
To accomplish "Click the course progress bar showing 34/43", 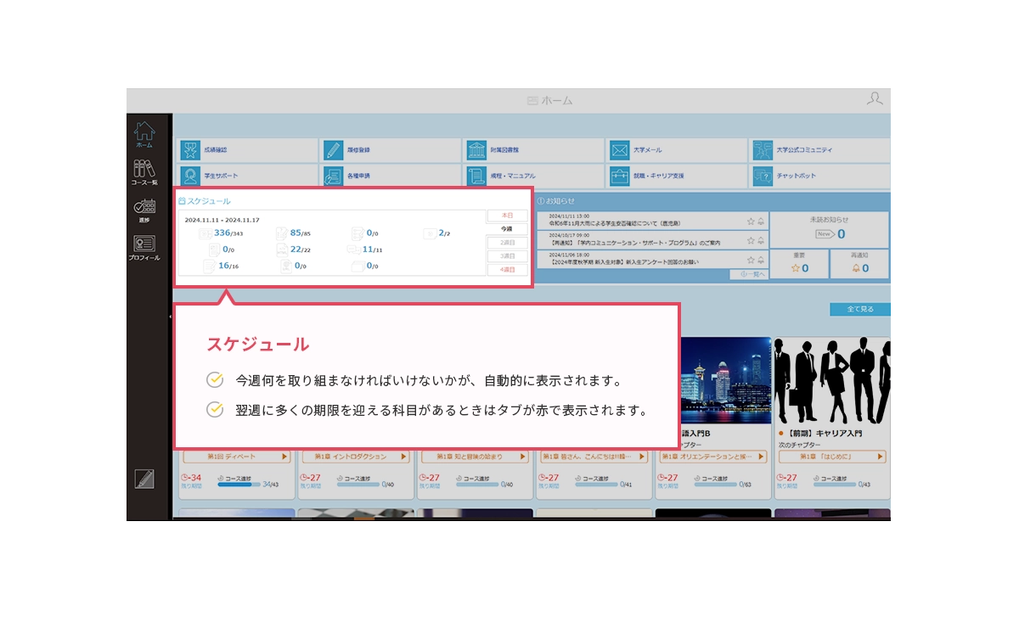I will [x=240, y=485].
